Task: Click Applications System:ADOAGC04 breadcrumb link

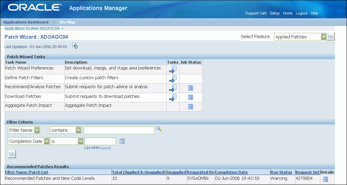Action: (x=32, y=28)
